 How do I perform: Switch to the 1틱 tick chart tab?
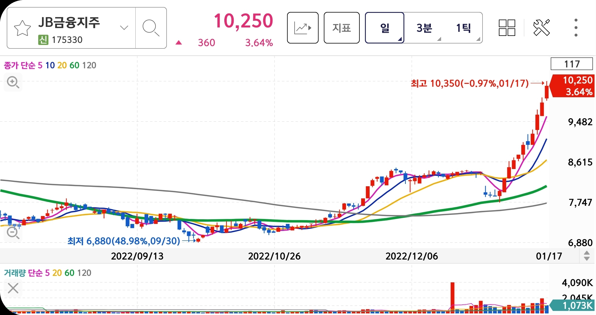[463, 28]
